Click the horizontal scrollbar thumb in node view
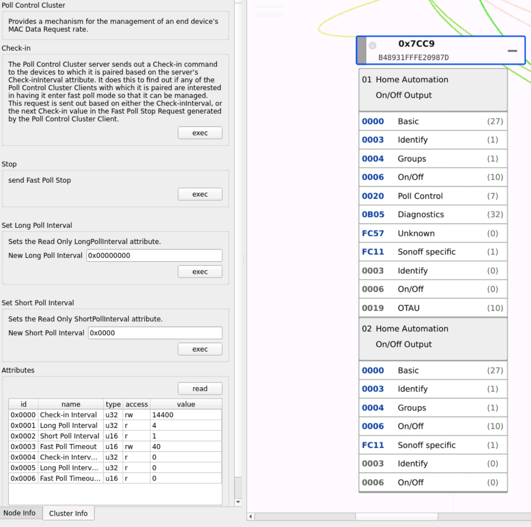This screenshot has height=527, width=531. click(x=396, y=516)
